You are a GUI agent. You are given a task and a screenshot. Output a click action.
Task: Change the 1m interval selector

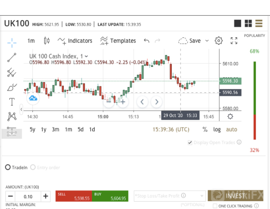pos(31,41)
